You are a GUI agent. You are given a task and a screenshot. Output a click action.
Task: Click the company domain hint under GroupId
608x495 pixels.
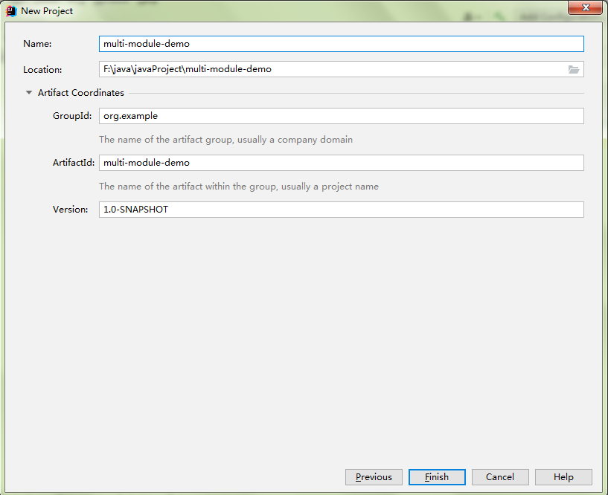pyautogui.click(x=225, y=140)
